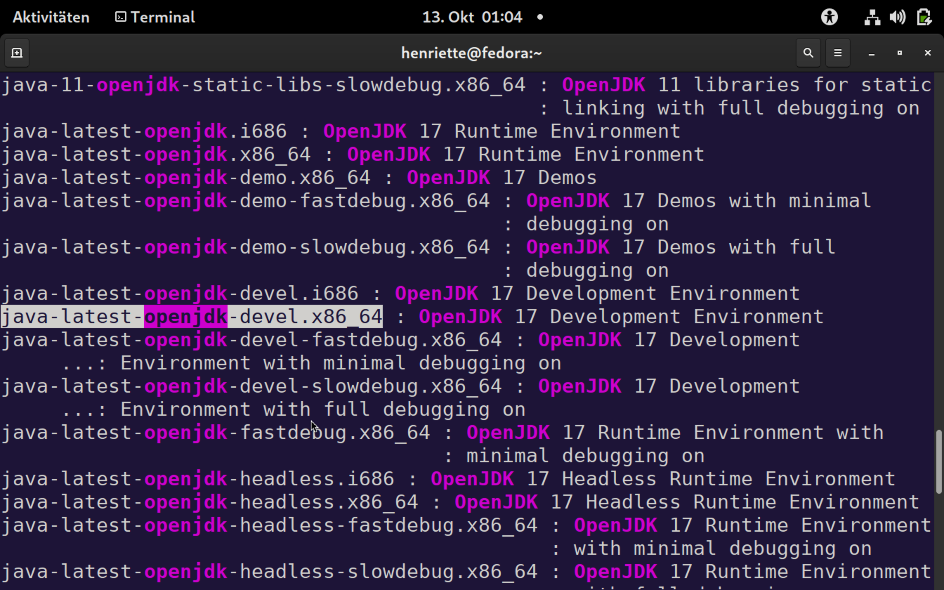
Task: Maximize the terminal window
Action: (899, 53)
